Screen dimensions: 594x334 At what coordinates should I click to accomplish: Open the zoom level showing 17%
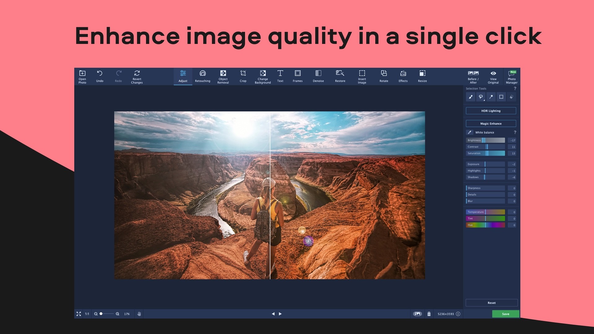126,314
